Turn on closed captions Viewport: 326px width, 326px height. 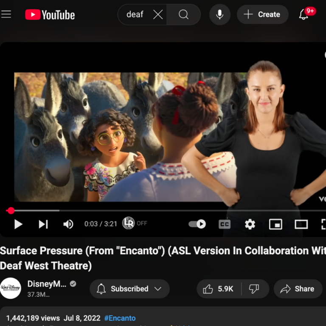click(x=225, y=224)
